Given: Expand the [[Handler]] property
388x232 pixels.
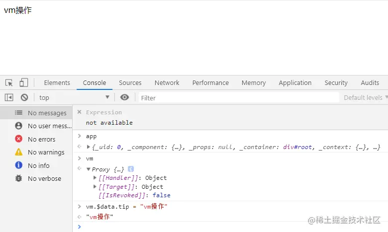Looking at the screenshot, I should pos(96,178).
